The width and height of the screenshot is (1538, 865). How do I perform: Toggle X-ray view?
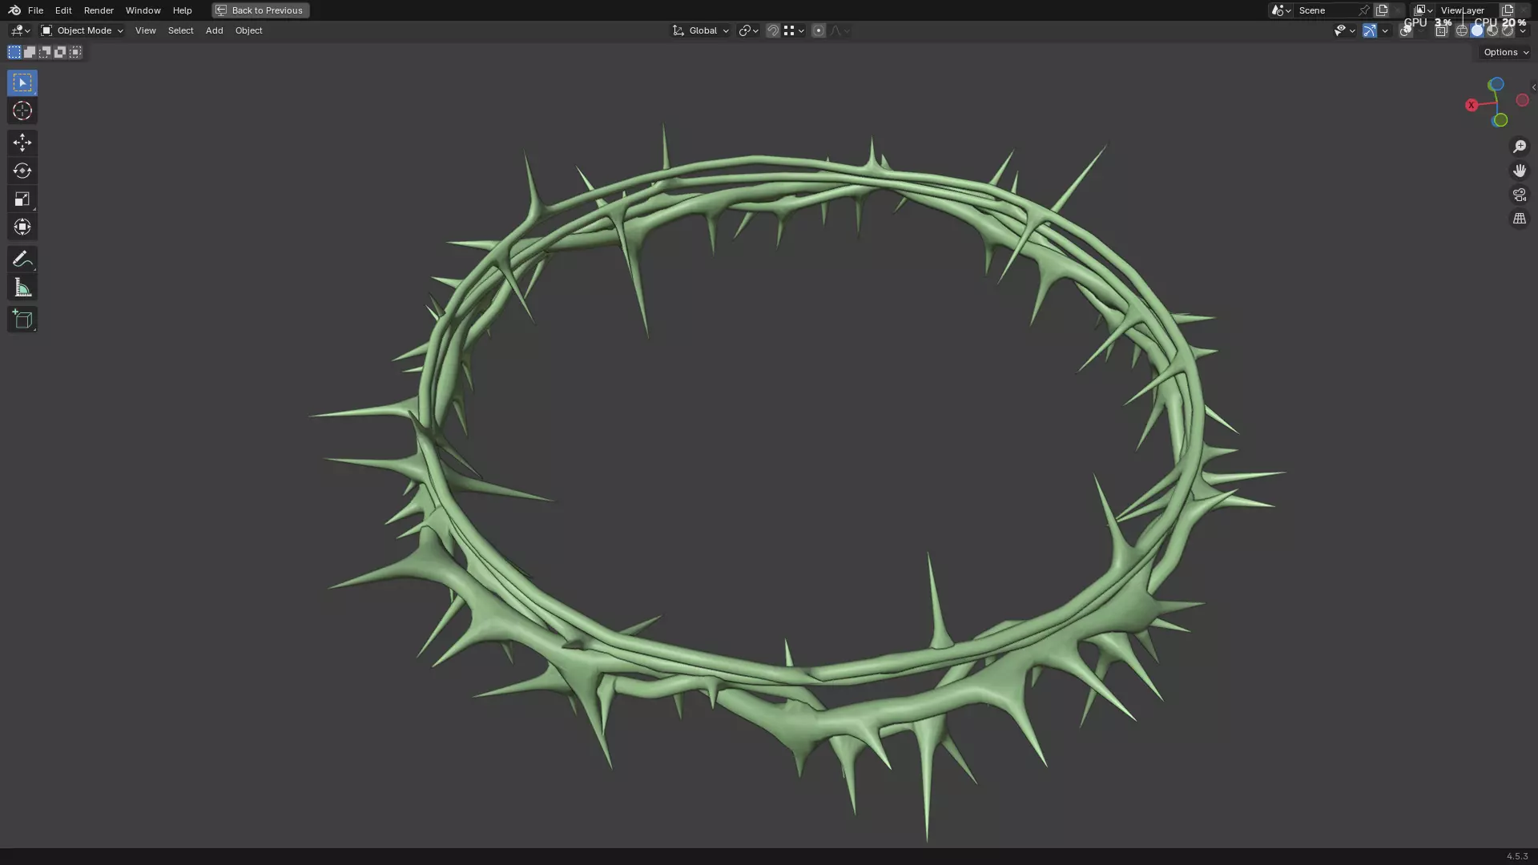(x=1441, y=30)
